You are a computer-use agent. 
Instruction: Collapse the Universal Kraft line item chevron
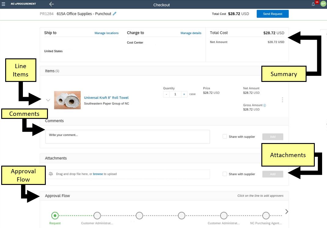[48, 100]
